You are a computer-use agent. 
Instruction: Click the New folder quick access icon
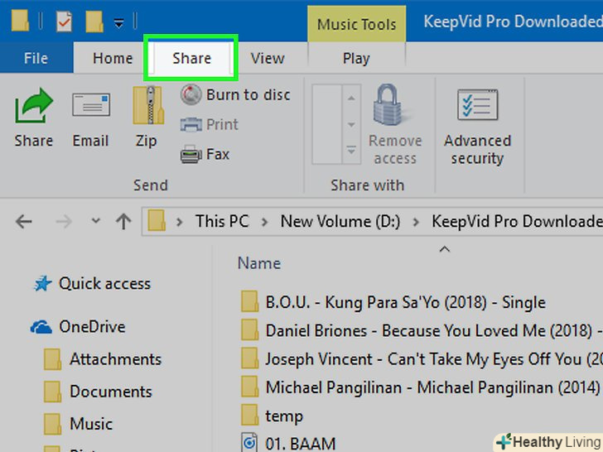click(94, 22)
